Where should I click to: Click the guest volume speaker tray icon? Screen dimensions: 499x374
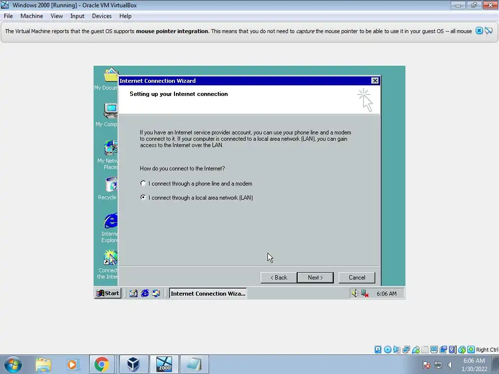tap(355, 293)
